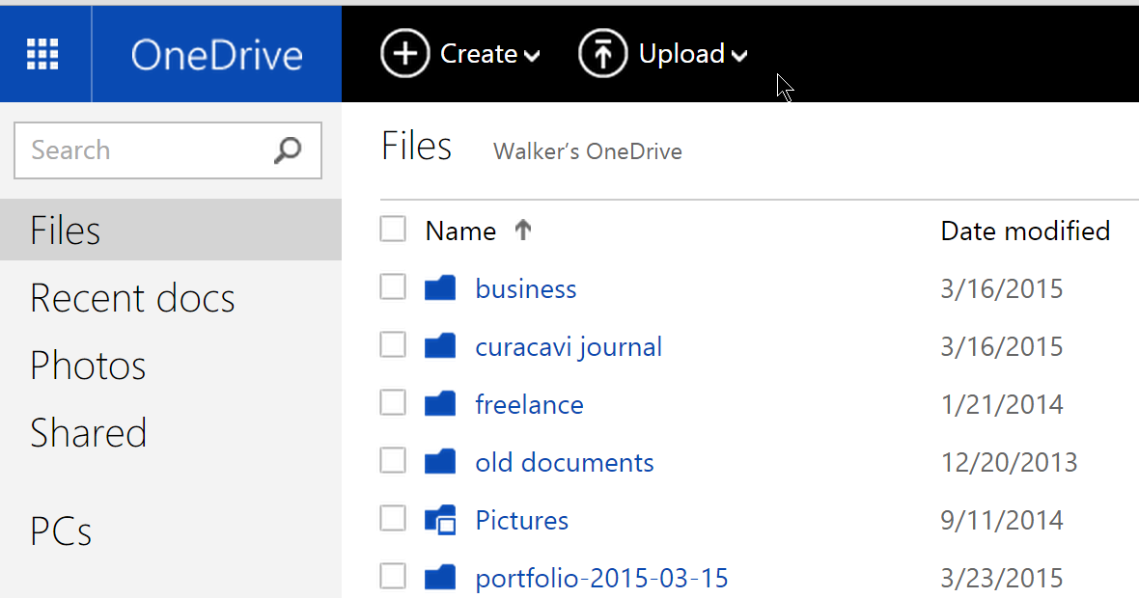
Task: Click the old documents folder icon
Action: (x=440, y=462)
